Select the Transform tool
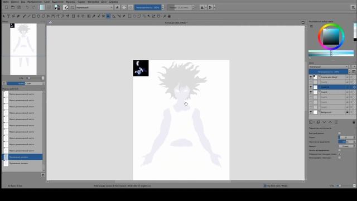This screenshot has width=357, height=201. (73, 16)
